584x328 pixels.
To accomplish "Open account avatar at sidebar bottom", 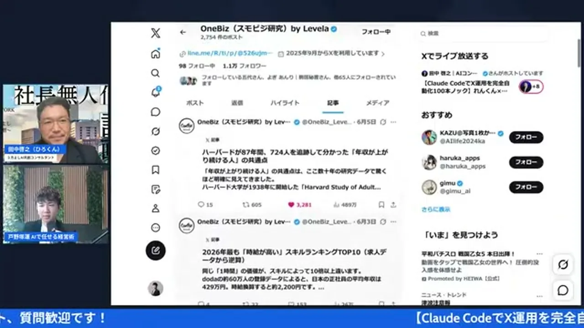I will click(156, 288).
